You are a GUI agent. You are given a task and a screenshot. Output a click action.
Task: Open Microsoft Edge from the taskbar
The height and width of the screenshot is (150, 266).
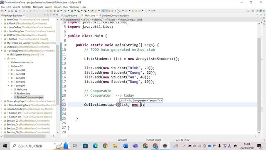point(95,146)
